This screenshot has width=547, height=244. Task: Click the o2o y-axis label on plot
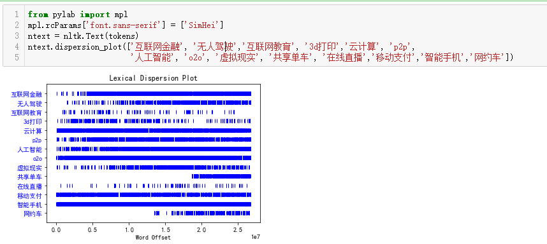(37, 159)
